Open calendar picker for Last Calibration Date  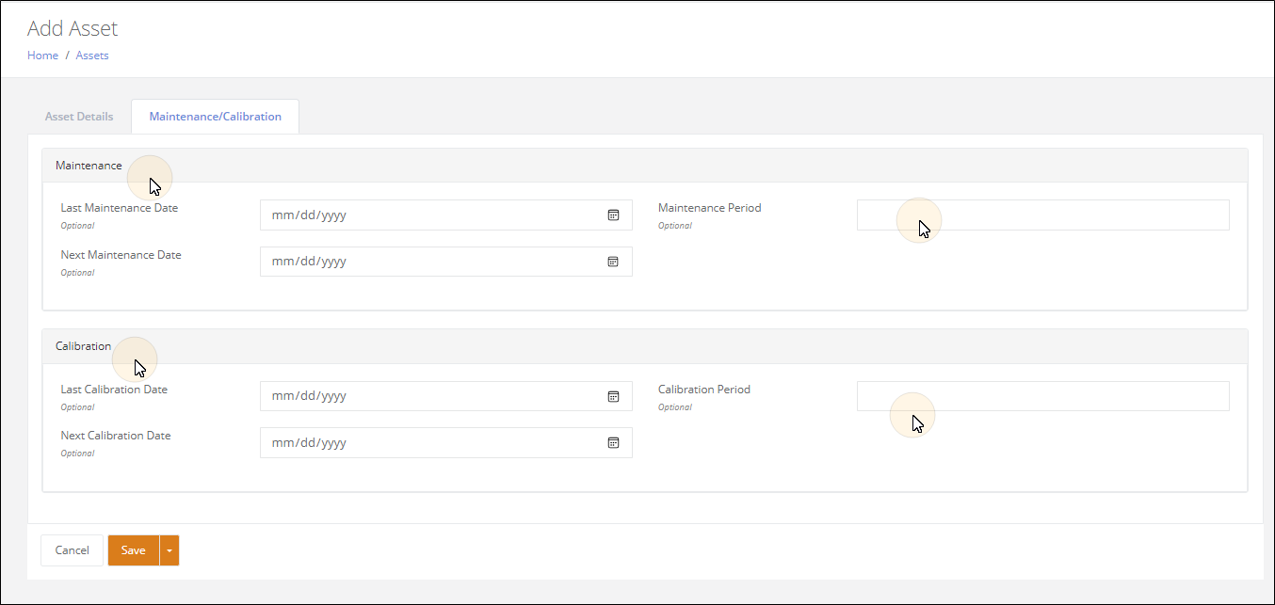[613, 396]
